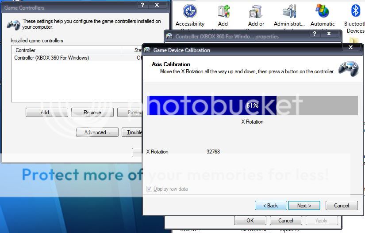
Task: Click the X Rotation progress bar at 61%
Action: 252,105
